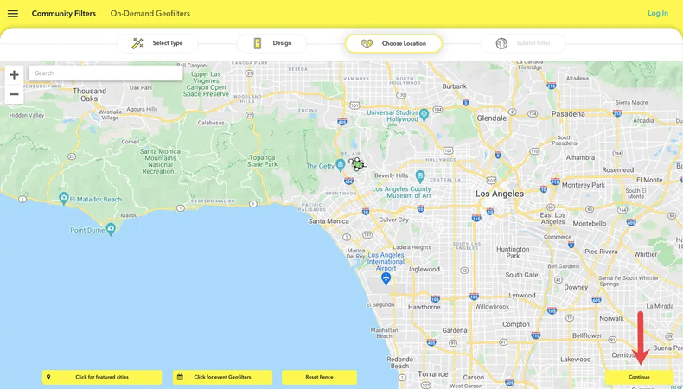Click Universal Studios Hollywood marker icon
Image resolution: width=683 pixels, height=389 pixels.
pos(424,115)
